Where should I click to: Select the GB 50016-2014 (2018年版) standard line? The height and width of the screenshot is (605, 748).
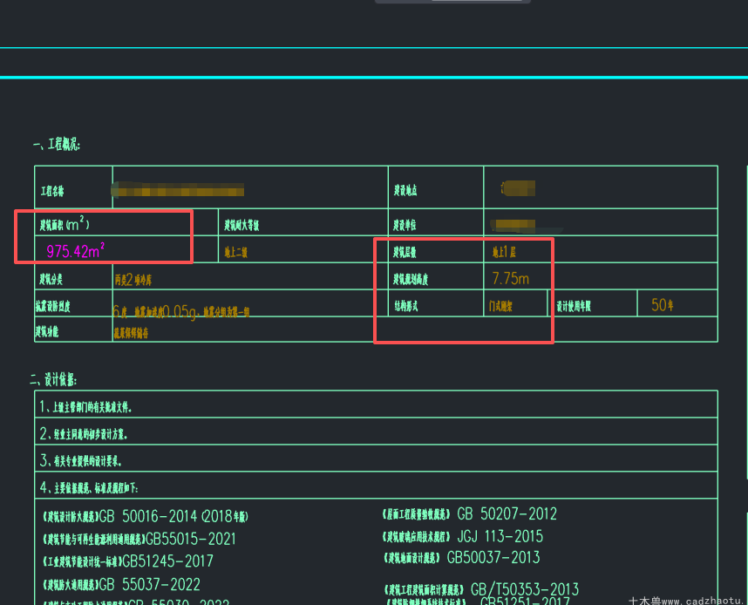coord(146,517)
